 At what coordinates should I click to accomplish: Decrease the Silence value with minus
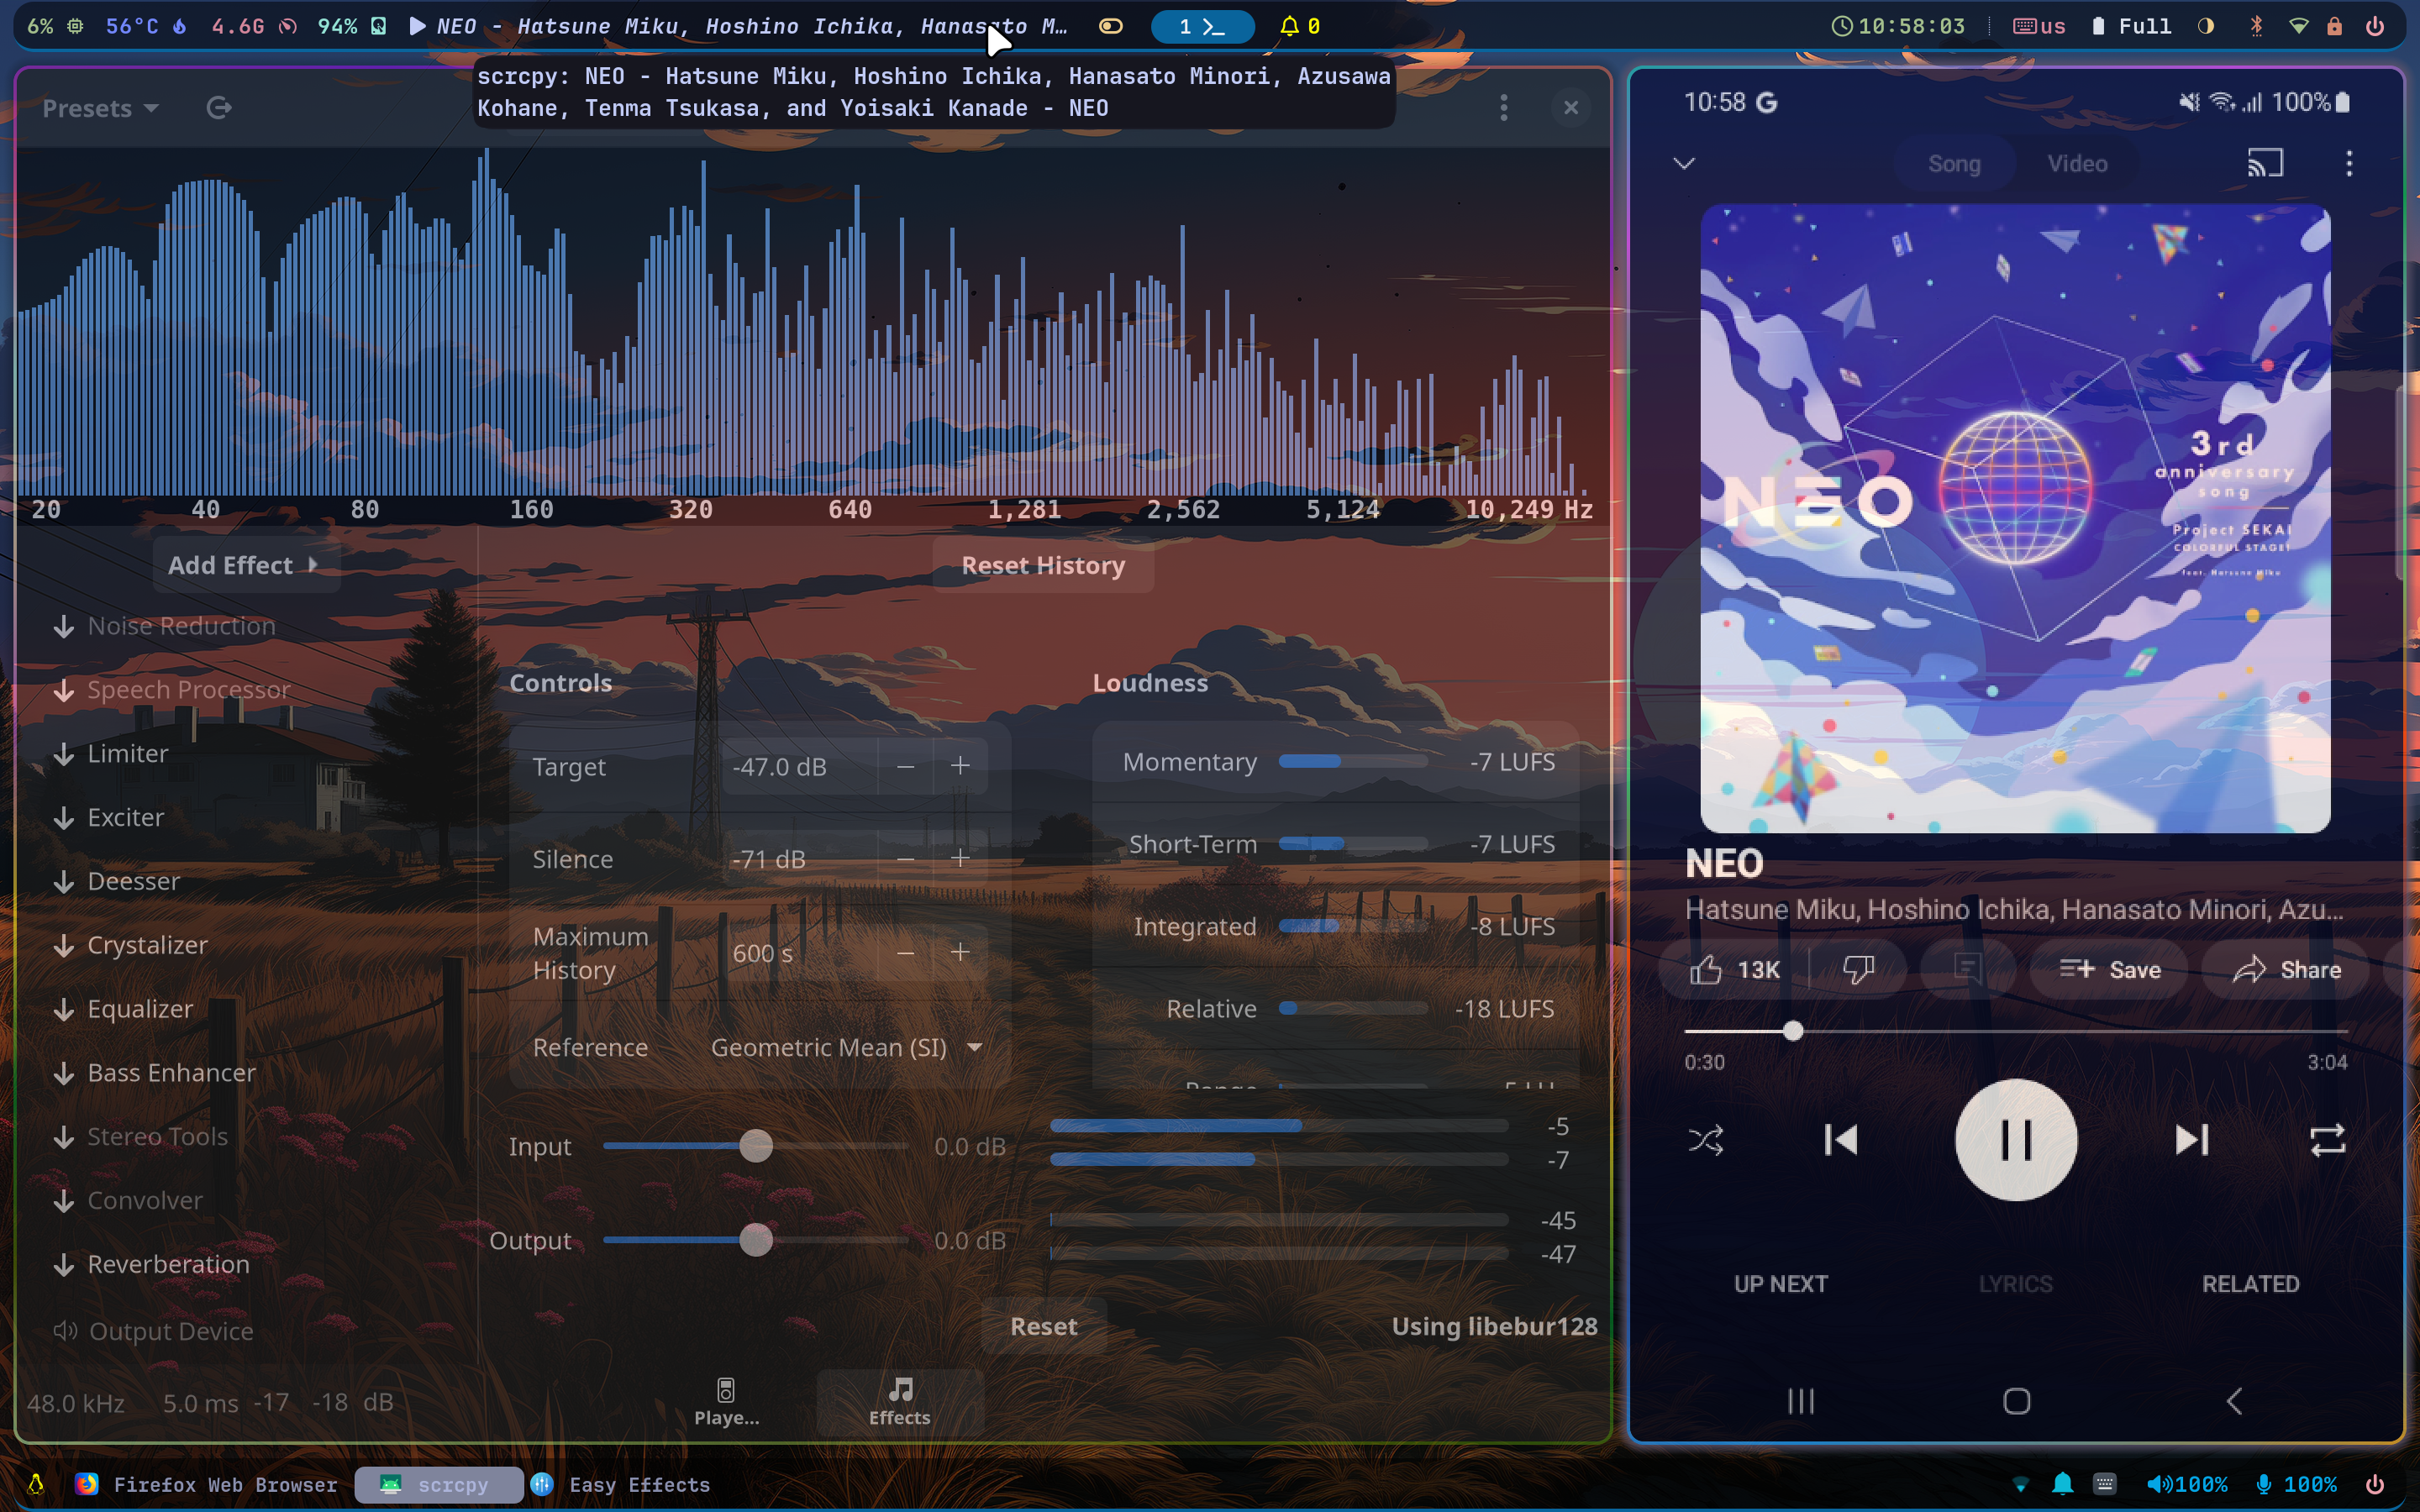click(906, 859)
